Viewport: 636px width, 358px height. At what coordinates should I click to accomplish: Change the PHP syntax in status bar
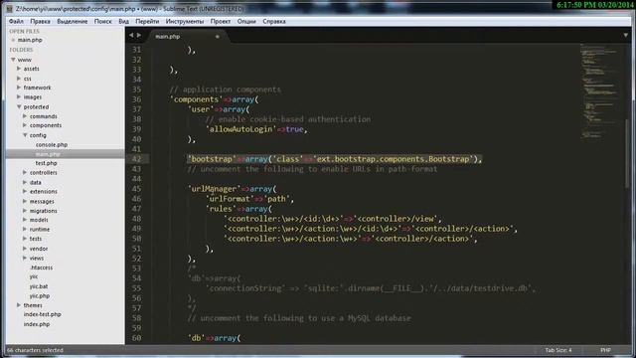coord(605,350)
